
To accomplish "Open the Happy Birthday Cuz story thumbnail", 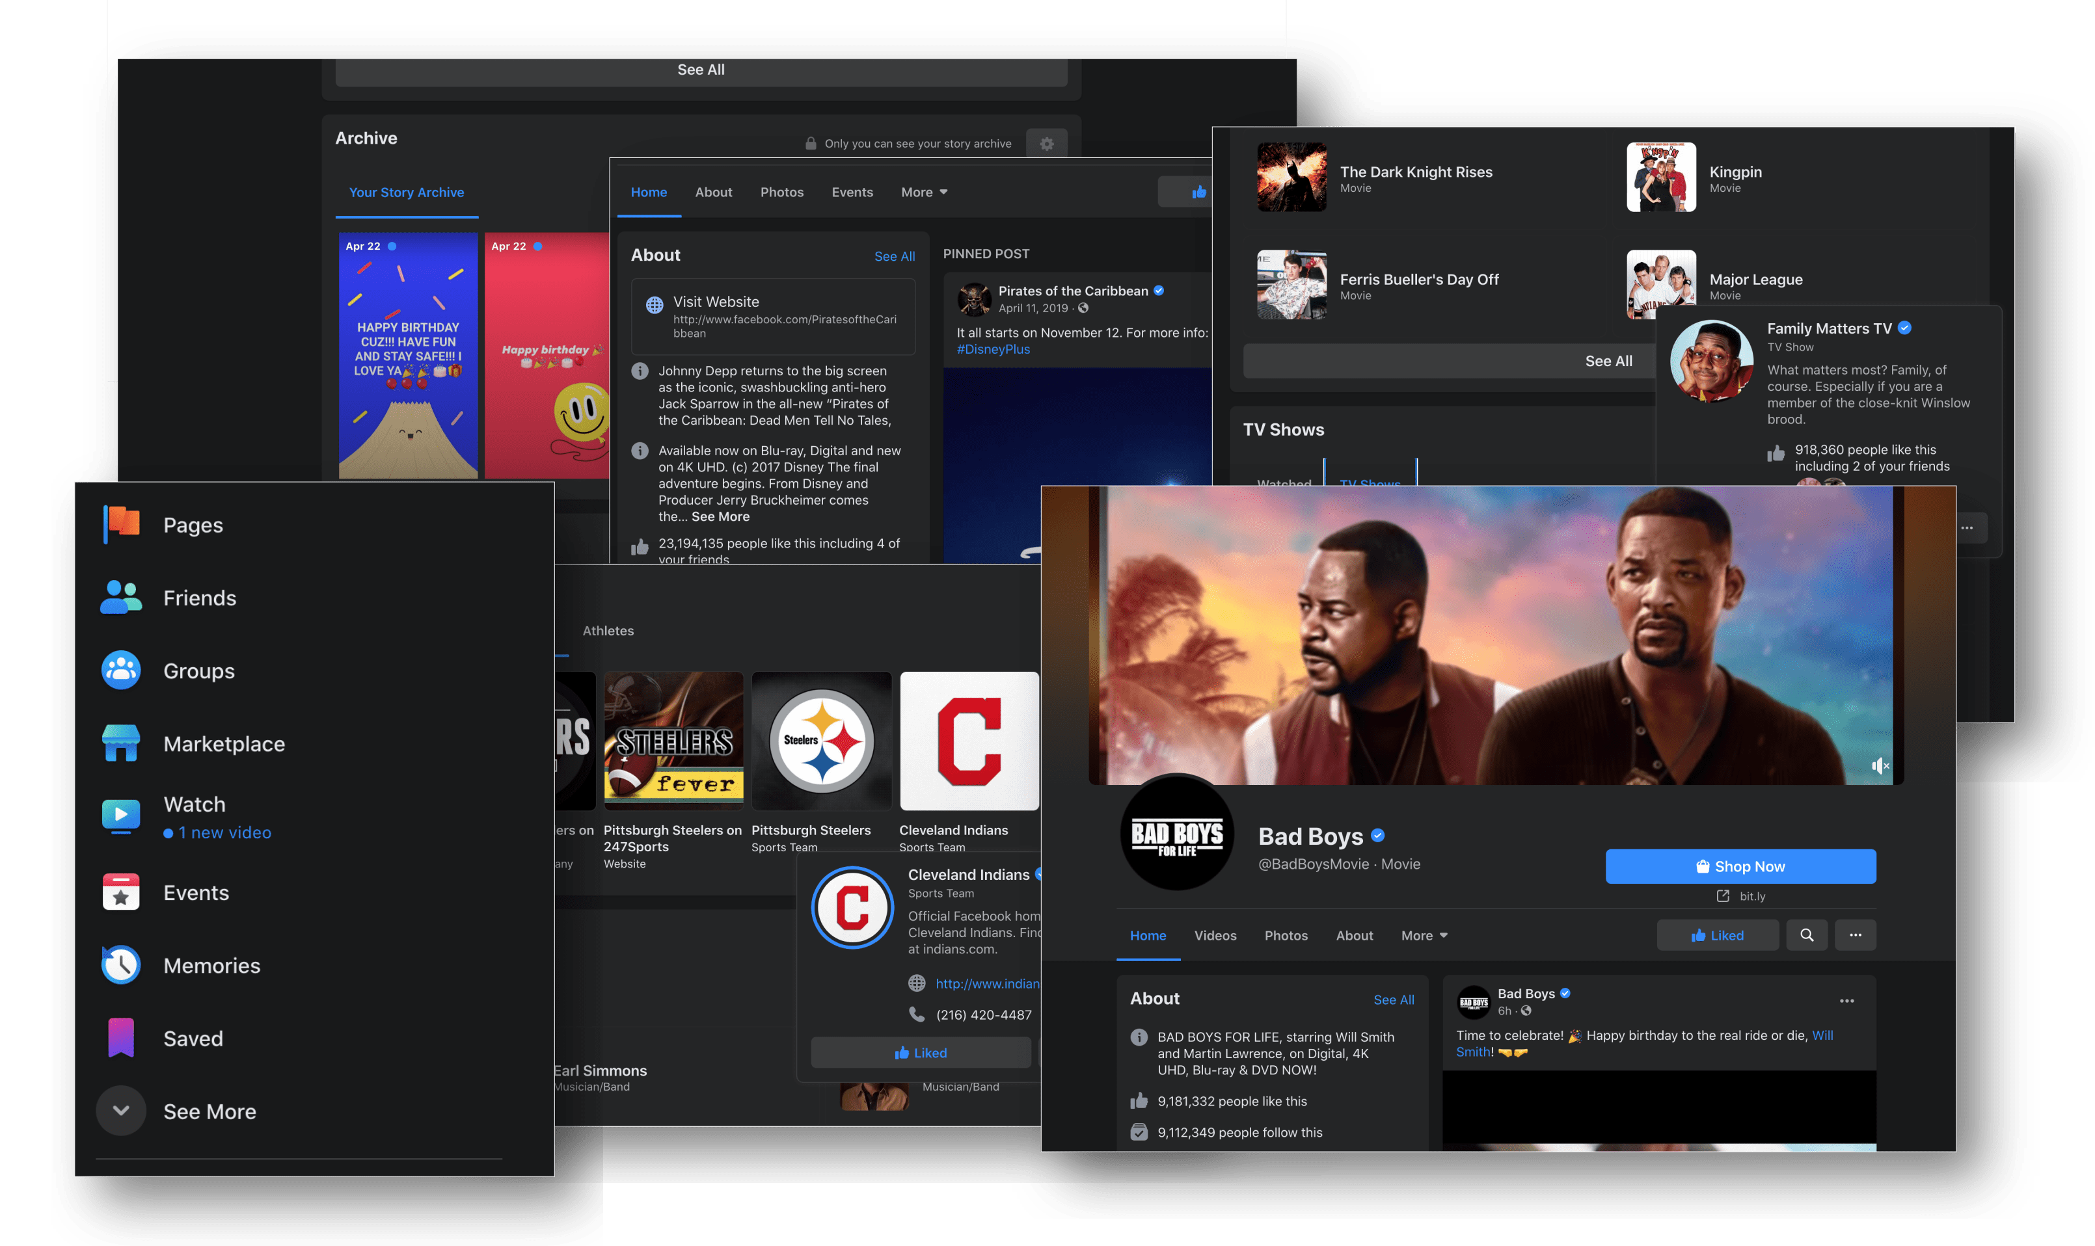I will (x=408, y=356).
